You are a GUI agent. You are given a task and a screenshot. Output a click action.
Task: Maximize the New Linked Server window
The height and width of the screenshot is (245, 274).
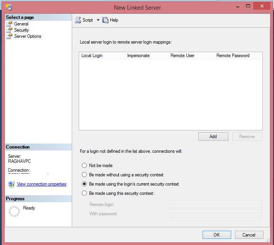point(249,6)
